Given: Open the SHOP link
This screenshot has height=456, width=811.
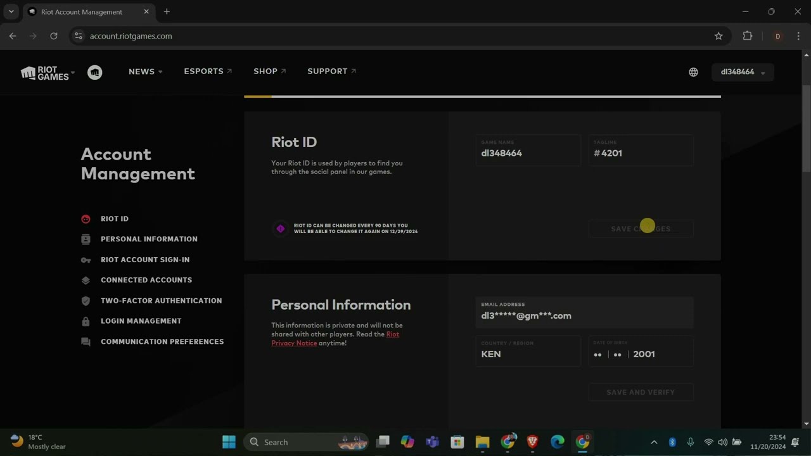Looking at the screenshot, I should (270, 72).
